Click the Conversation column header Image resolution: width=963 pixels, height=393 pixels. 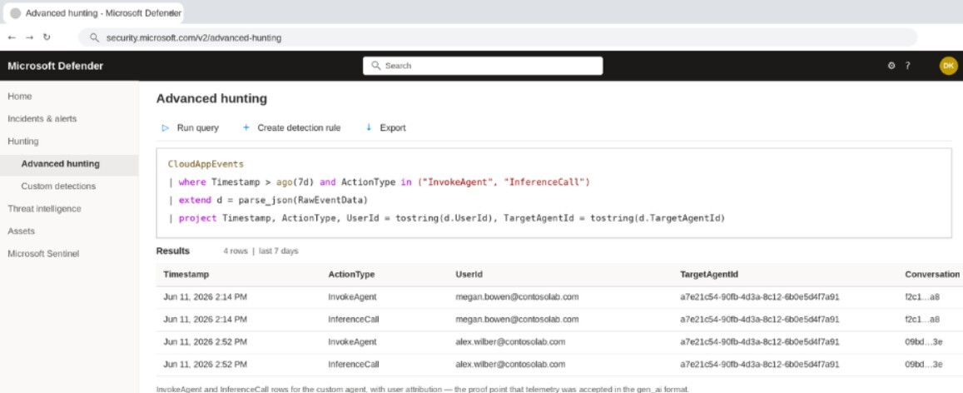[931, 275]
